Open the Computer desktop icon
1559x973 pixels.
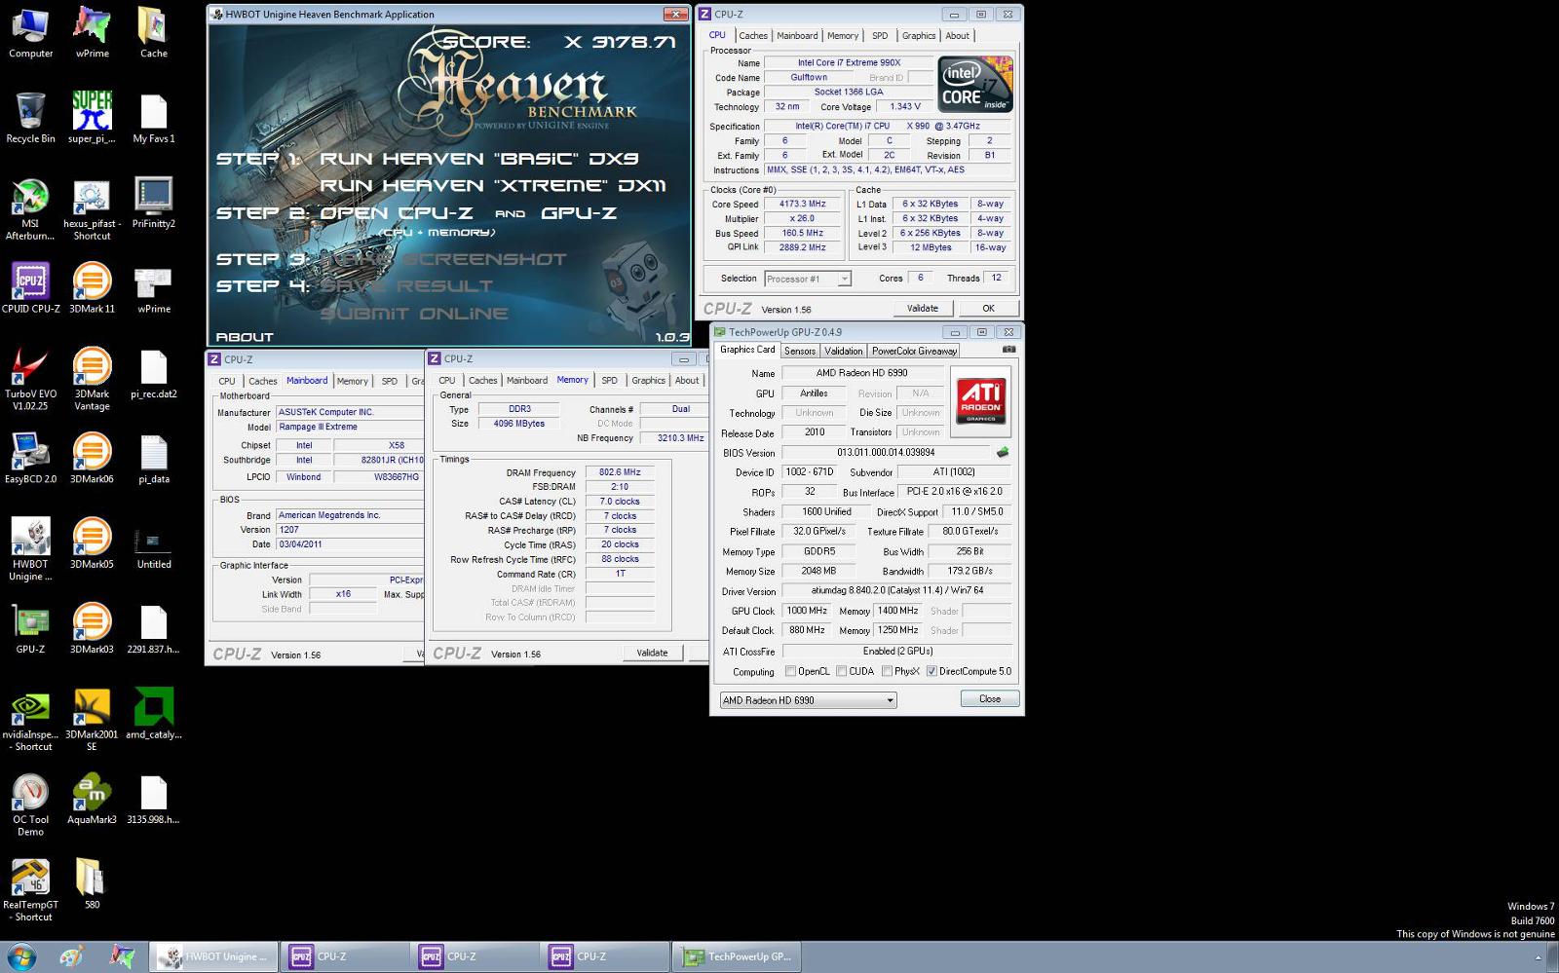click(x=30, y=33)
